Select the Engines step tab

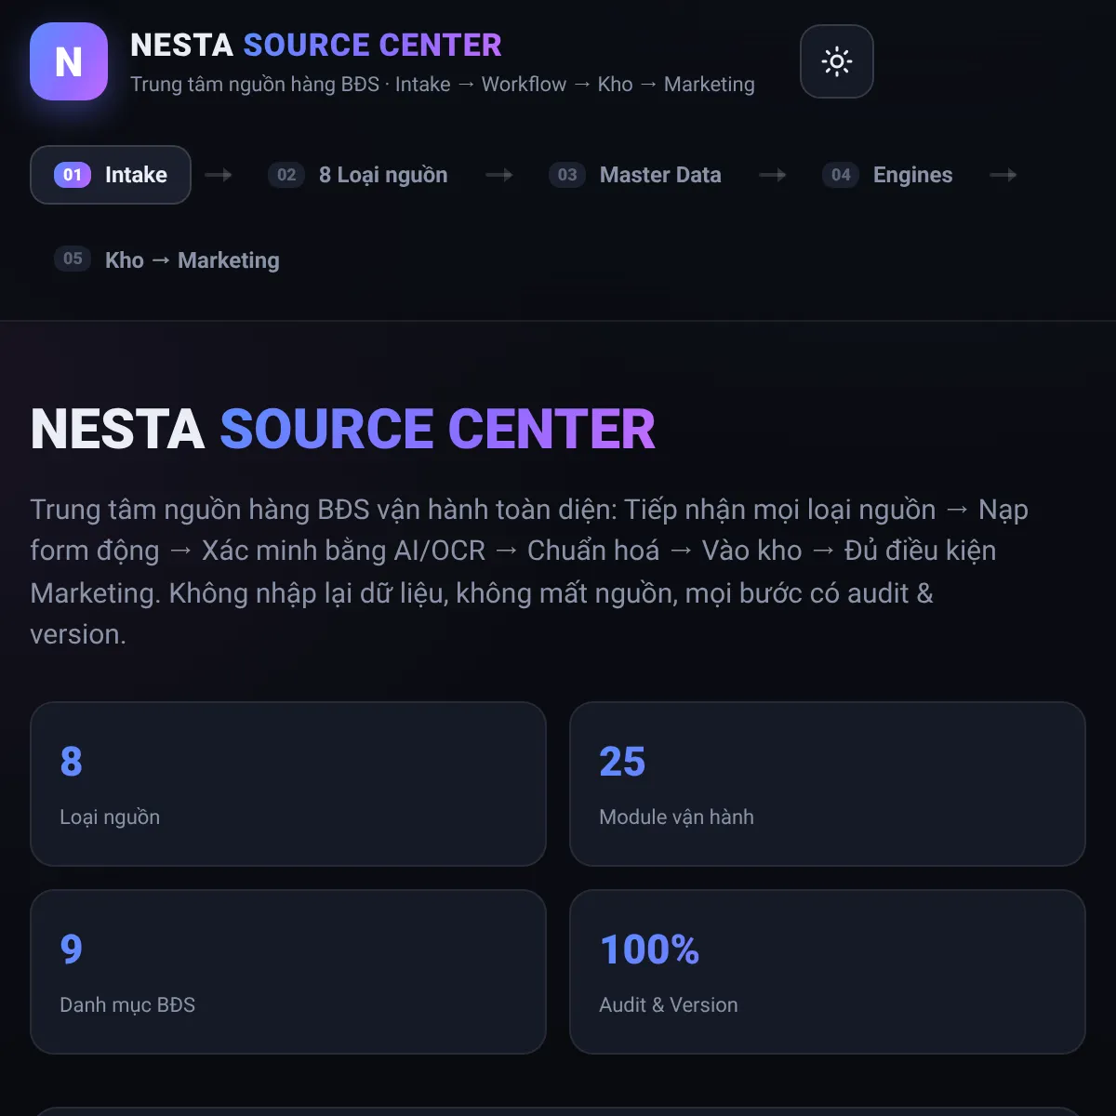click(887, 175)
